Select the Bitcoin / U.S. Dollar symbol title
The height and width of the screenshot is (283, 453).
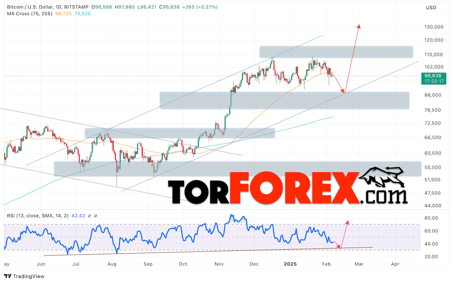point(44,7)
